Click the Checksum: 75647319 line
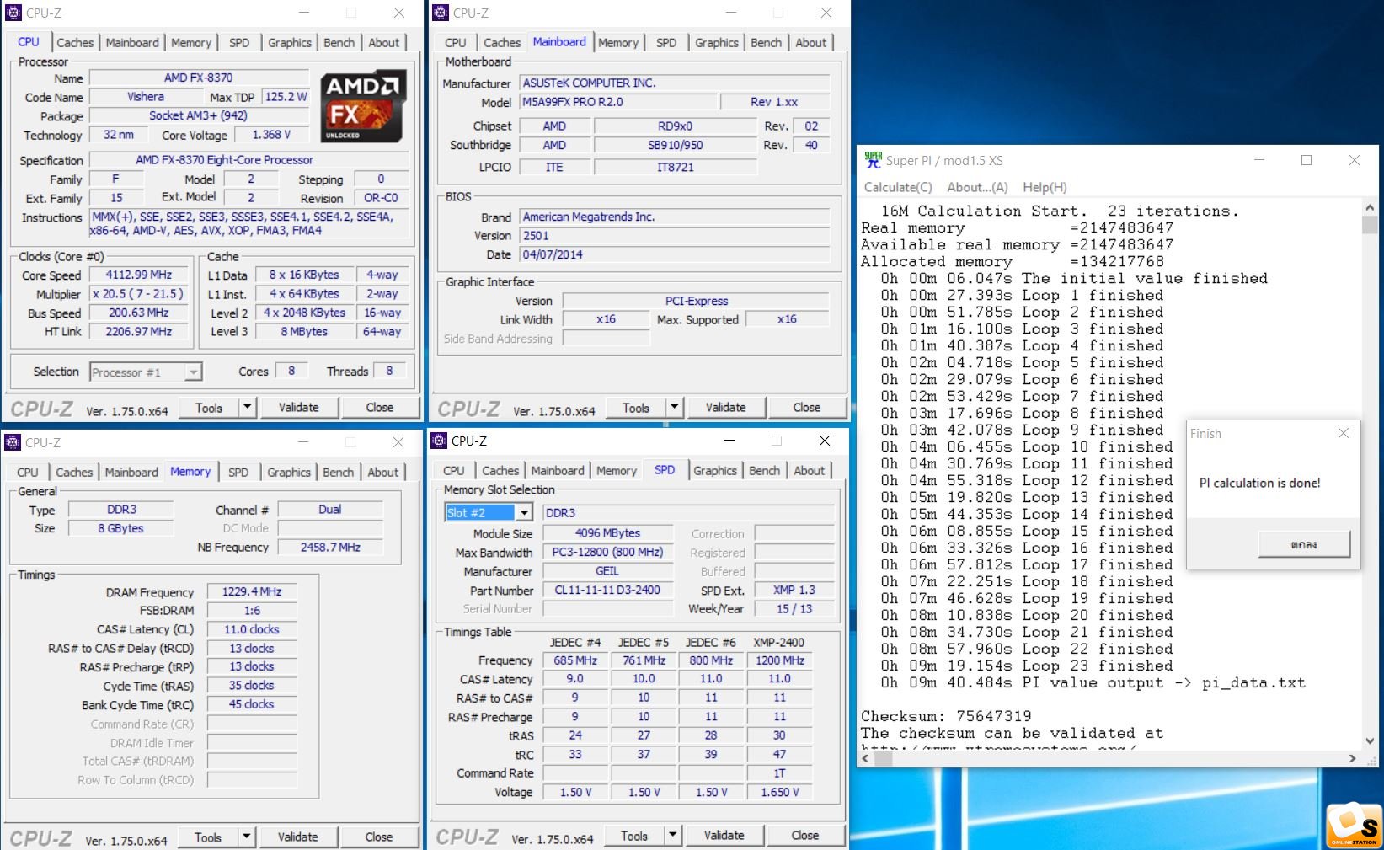The height and width of the screenshot is (850, 1384). click(946, 716)
